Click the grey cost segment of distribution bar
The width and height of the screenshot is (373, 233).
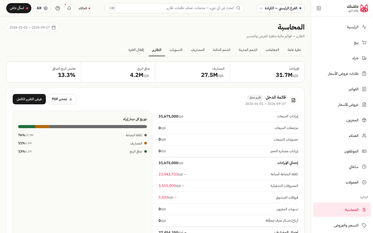click(98, 127)
